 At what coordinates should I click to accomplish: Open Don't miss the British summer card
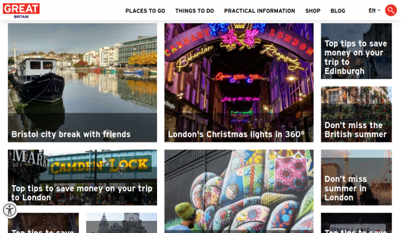click(x=356, y=114)
